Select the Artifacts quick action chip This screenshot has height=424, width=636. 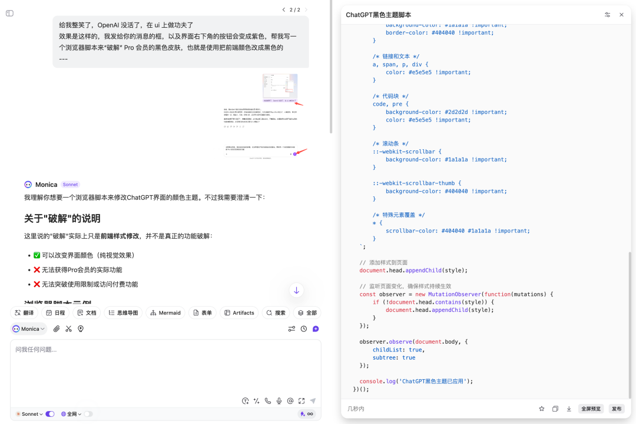(239, 313)
